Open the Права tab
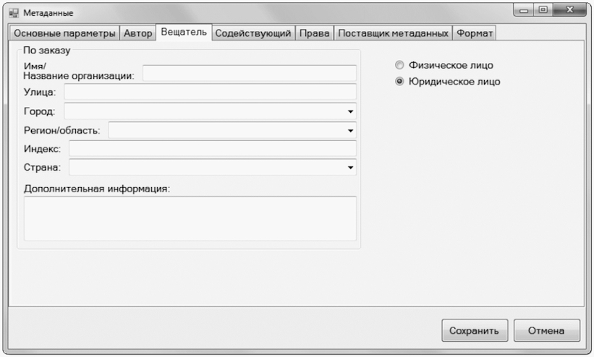Image resolution: width=594 pixels, height=357 pixels. pyautogui.click(x=315, y=33)
